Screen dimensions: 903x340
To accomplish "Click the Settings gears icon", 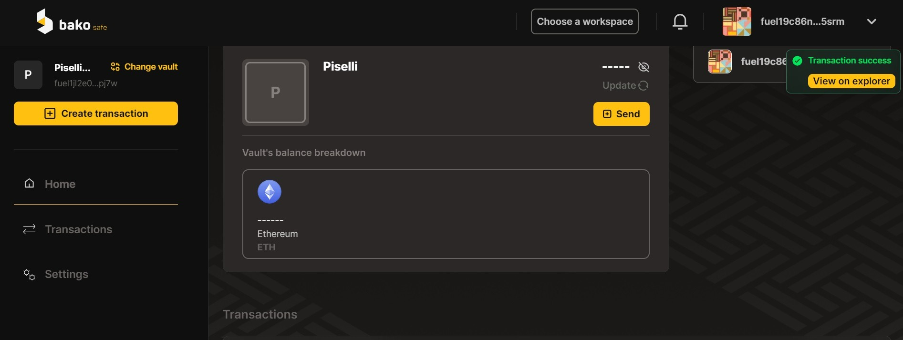I will (29, 274).
